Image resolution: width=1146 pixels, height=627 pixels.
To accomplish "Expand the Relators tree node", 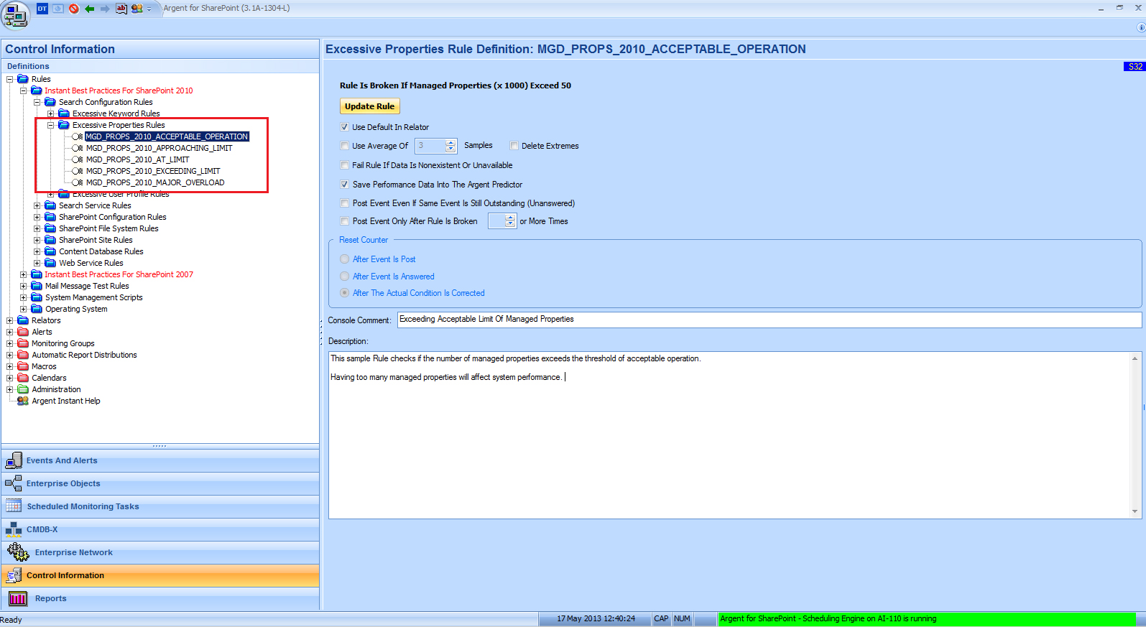I will 10,320.
